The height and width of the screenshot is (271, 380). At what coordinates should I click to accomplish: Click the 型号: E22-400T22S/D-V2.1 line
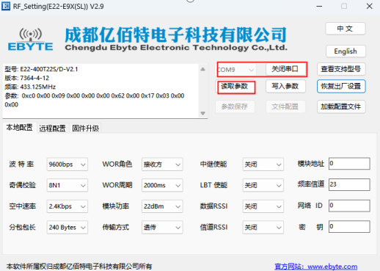[x=41, y=69]
